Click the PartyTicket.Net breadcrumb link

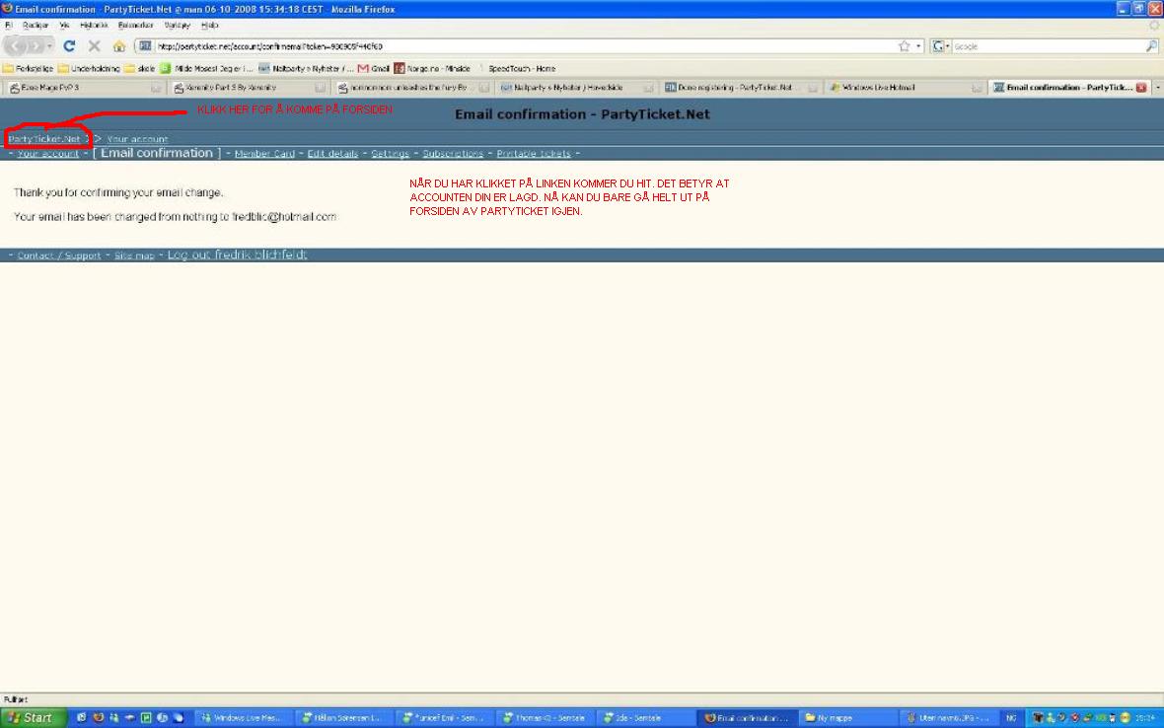(44, 139)
